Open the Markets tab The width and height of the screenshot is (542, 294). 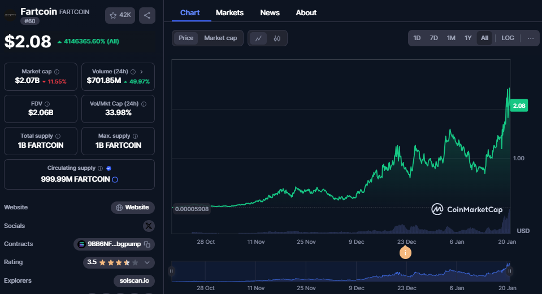click(229, 13)
